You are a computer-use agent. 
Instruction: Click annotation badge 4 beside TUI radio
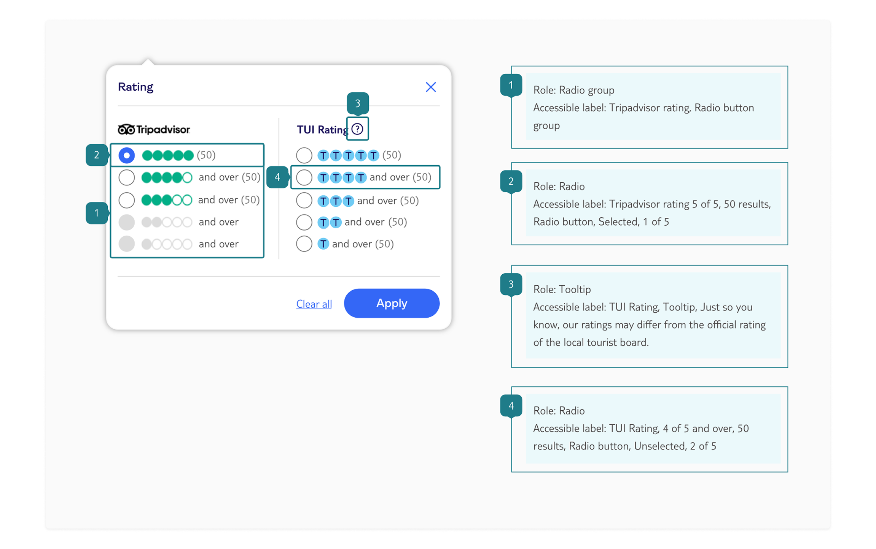pyautogui.click(x=277, y=177)
